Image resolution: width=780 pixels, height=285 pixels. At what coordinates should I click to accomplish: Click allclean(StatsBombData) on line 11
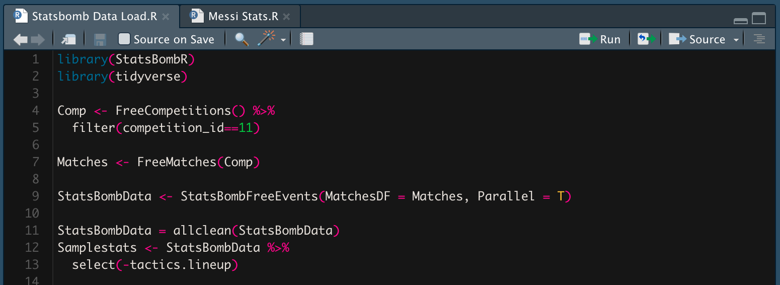point(257,231)
